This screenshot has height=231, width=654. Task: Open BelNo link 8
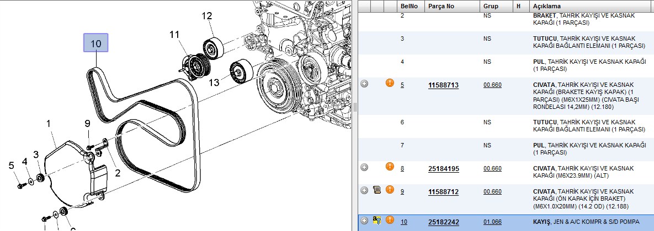(402, 169)
